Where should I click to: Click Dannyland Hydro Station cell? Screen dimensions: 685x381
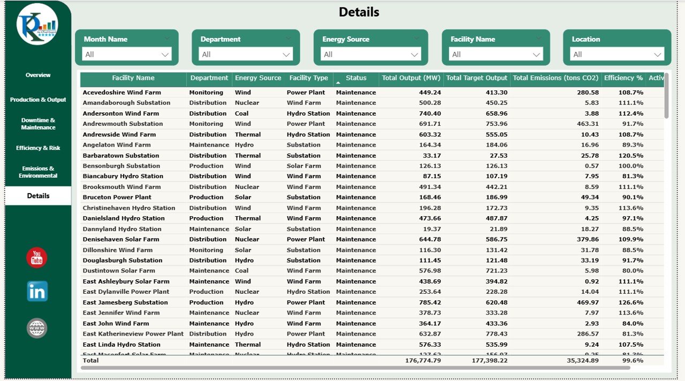121,229
